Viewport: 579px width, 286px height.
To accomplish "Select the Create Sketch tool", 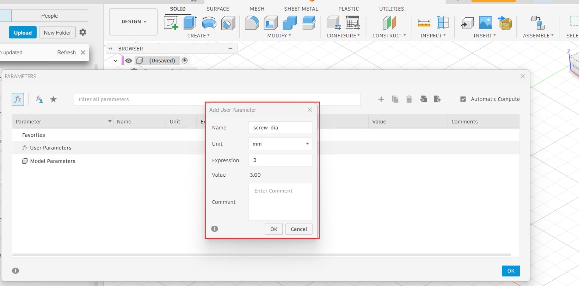I will point(171,23).
